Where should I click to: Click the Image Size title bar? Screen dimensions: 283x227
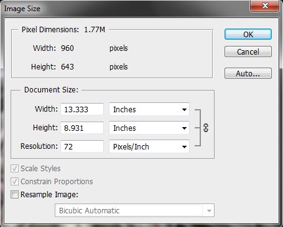pyautogui.click(x=124, y=9)
